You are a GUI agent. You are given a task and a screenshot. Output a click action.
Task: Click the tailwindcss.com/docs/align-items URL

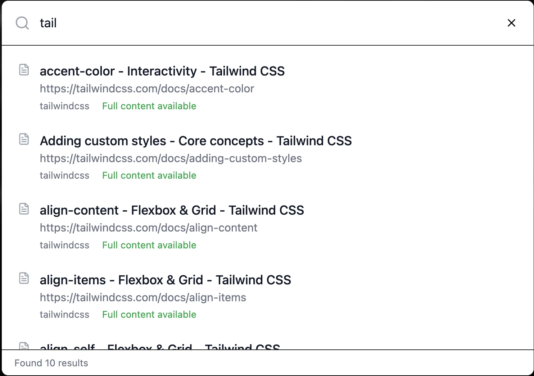click(143, 298)
